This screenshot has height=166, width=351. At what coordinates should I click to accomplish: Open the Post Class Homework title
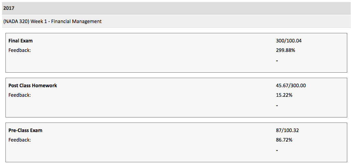33,86
